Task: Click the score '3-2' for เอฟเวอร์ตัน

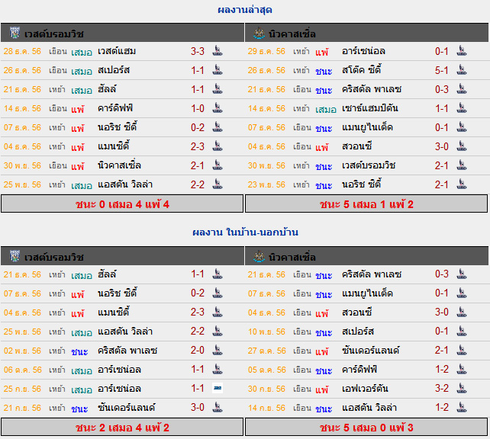Action: 442,388
